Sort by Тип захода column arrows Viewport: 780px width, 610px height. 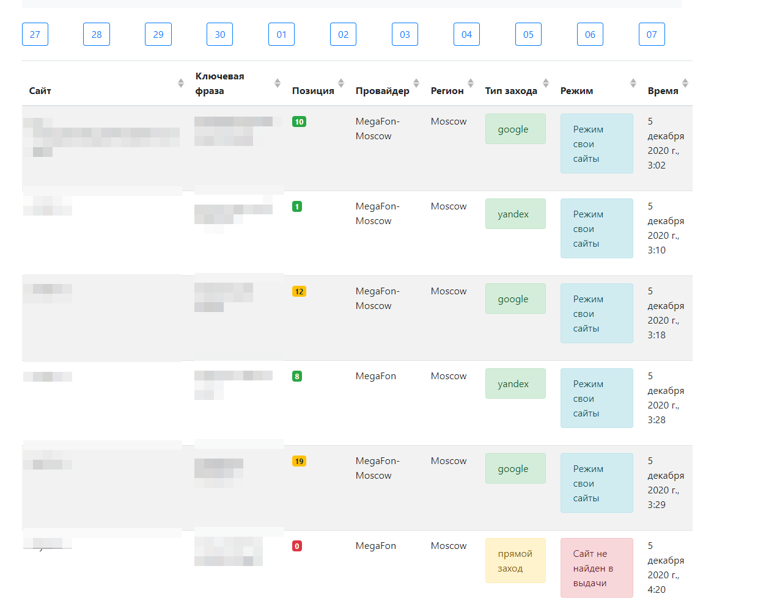coord(546,83)
